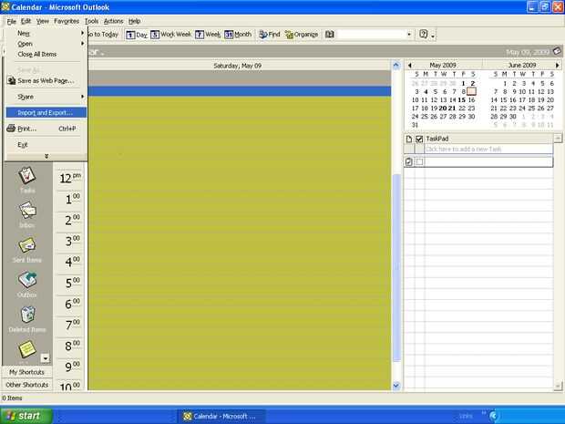The image size is (565, 424).
Task: Open toolbar options dropdown after Help icon
Action: tap(433, 36)
